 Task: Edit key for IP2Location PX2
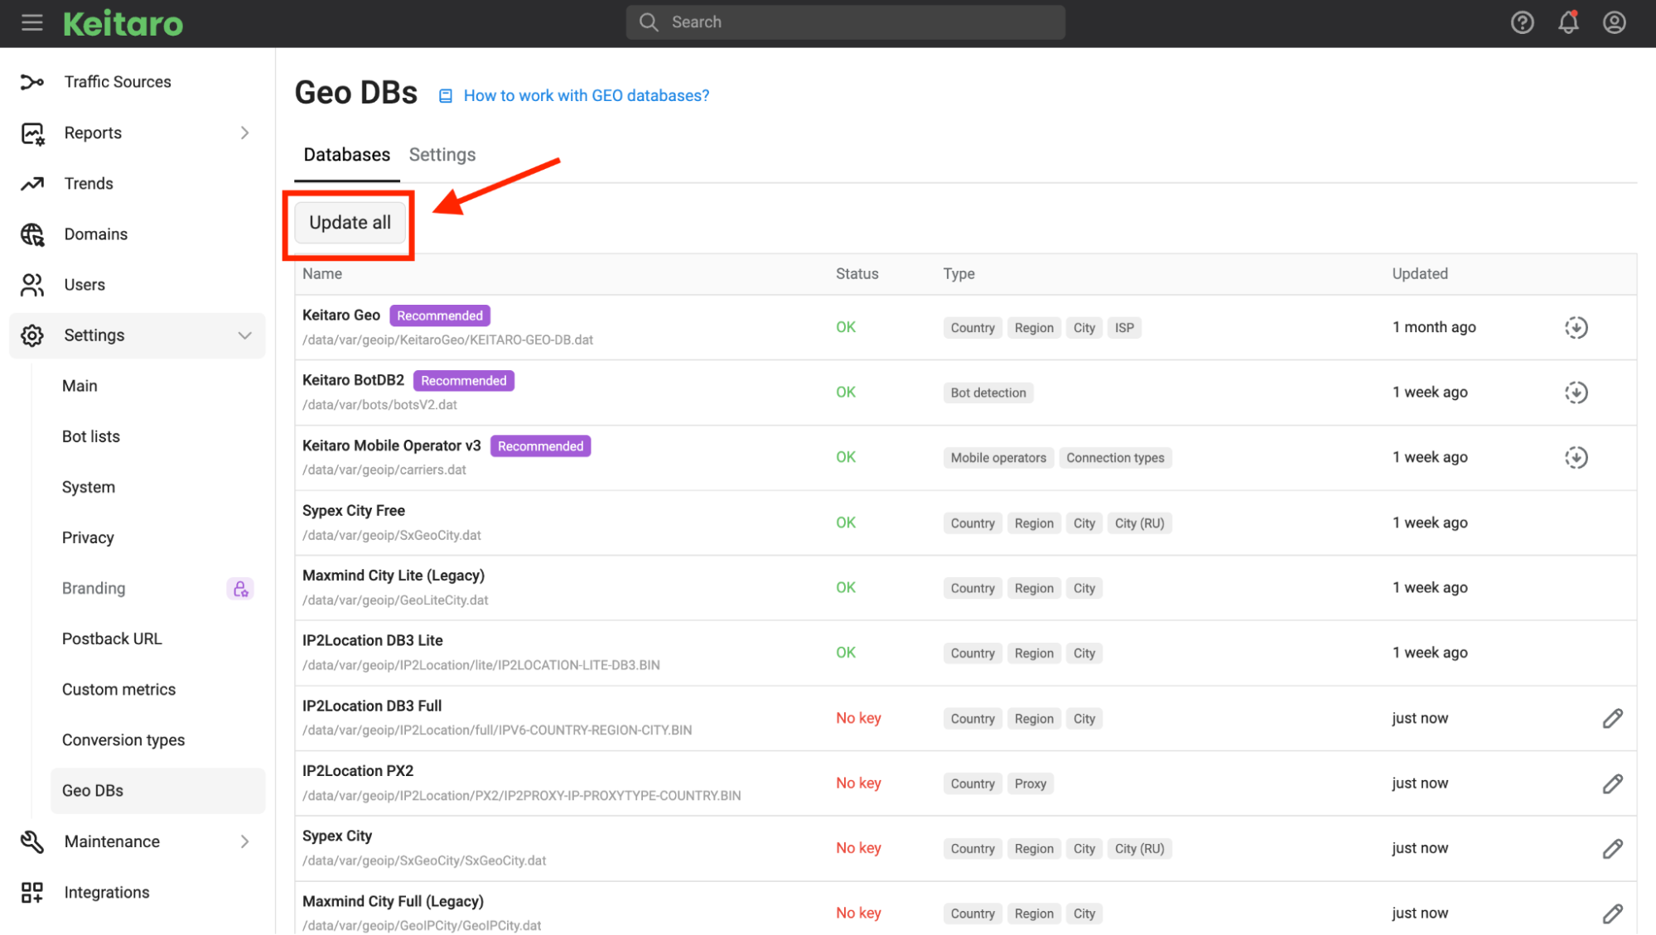tap(1612, 783)
